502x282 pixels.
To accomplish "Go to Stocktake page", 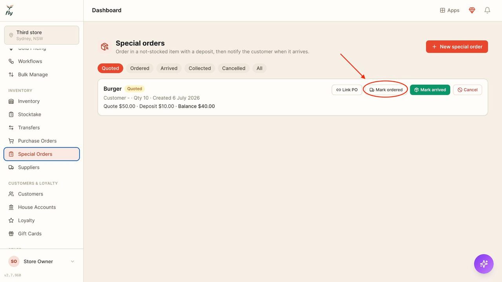I will point(42,114).
